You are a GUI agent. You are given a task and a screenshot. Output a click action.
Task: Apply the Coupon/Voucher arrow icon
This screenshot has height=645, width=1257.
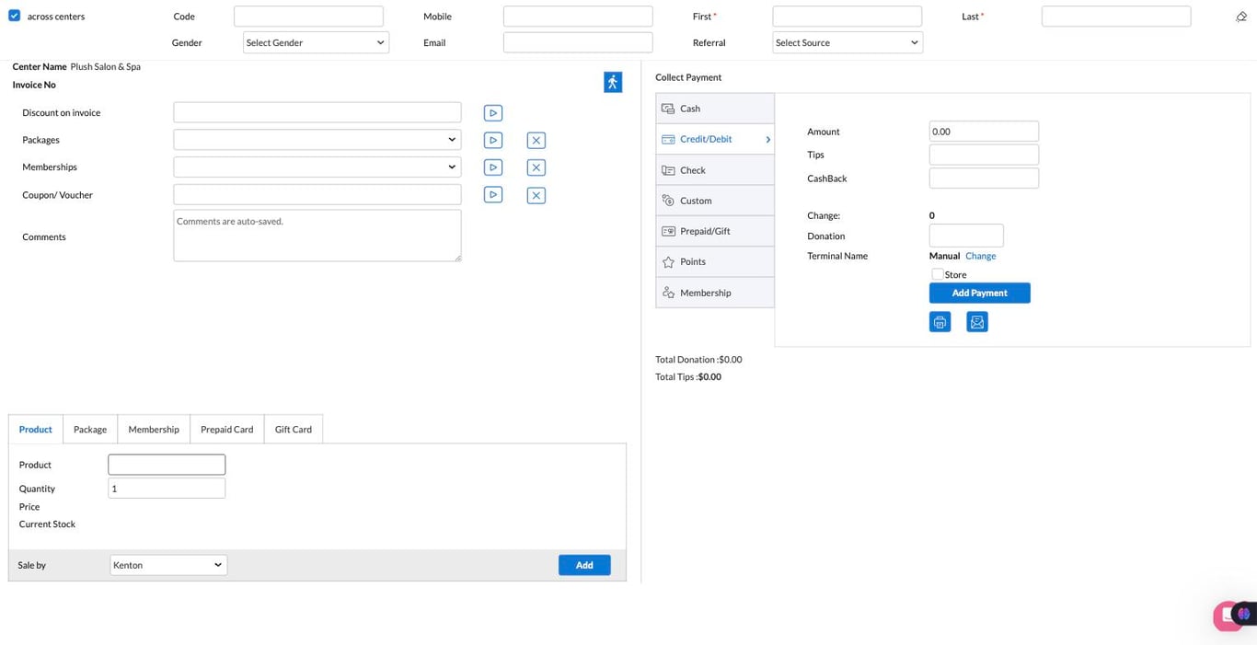493,195
